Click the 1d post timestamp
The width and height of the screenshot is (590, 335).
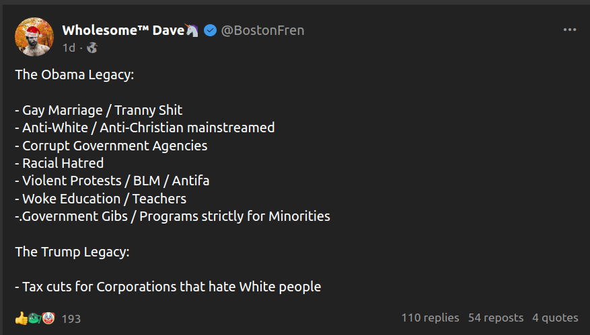(69, 48)
